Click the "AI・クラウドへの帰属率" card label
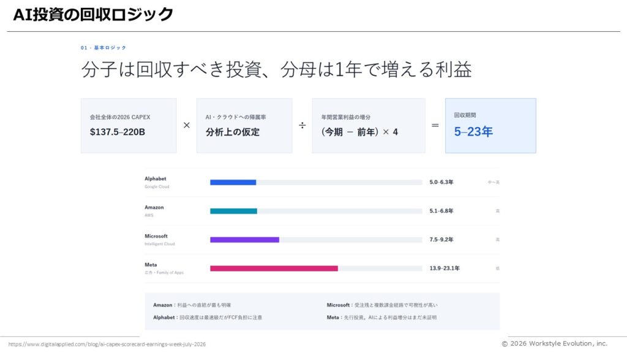Image resolution: width=627 pixels, height=352 pixels. click(236, 117)
